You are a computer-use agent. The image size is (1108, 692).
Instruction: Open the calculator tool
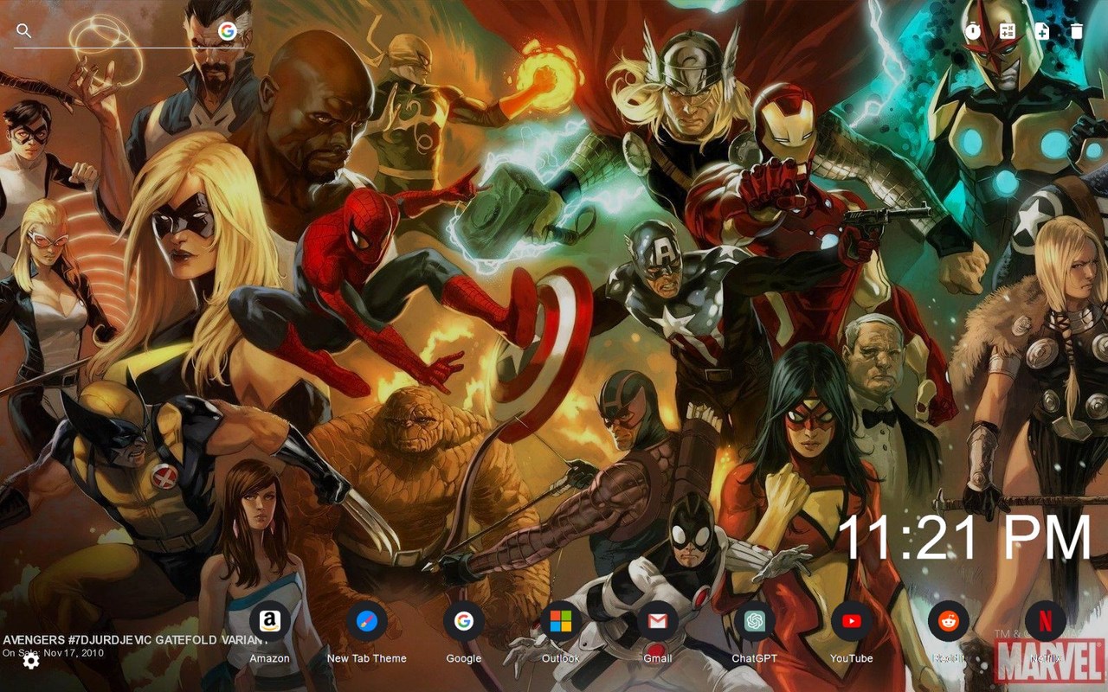pos(1008,31)
